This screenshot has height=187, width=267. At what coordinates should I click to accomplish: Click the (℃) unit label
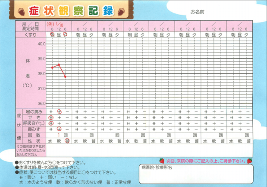[27, 85]
